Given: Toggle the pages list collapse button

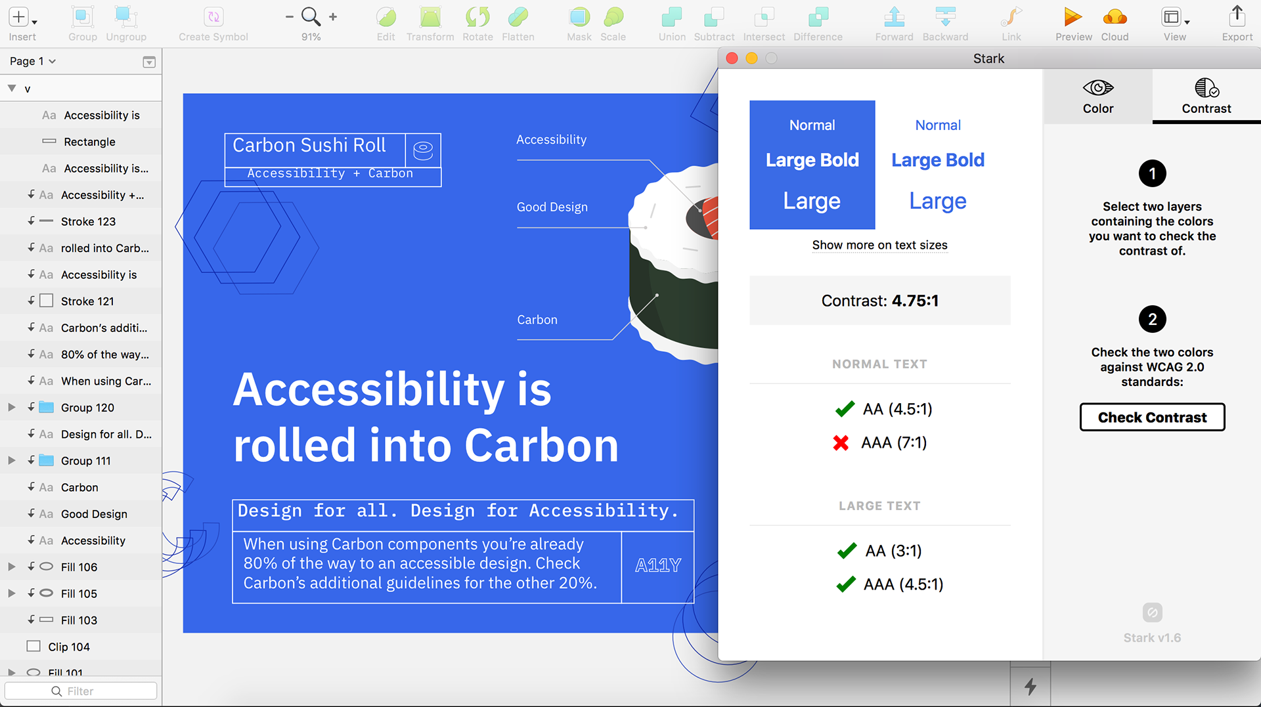Looking at the screenshot, I should tap(149, 62).
